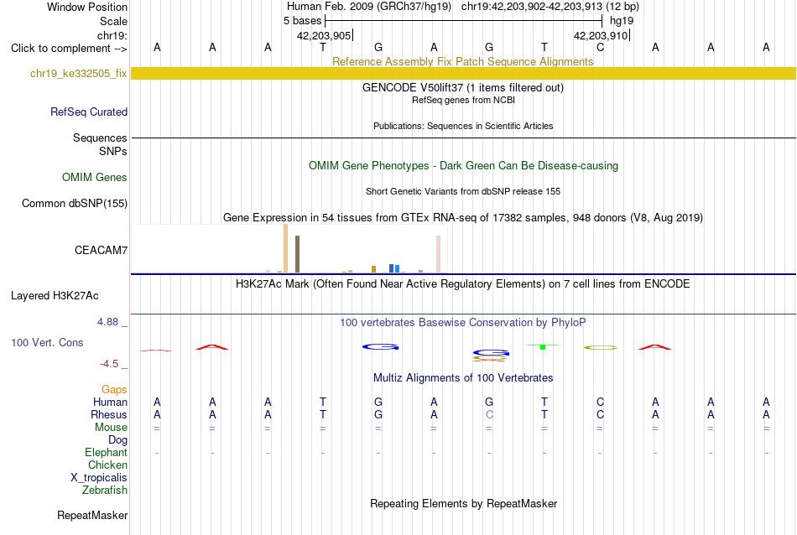The height and width of the screenshot is (535, 797).
Task: Click the "SNPs" track label
Action: (x=113, y=151)
